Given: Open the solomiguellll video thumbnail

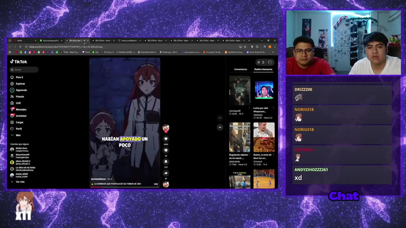Looking at the screenshot, I should (x=240, y=91).
